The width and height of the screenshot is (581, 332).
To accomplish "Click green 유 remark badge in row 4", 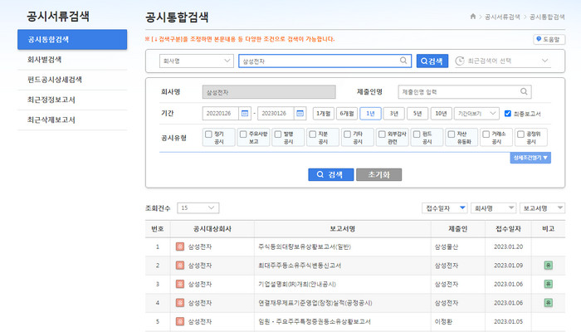I will (x=549, y=303).
